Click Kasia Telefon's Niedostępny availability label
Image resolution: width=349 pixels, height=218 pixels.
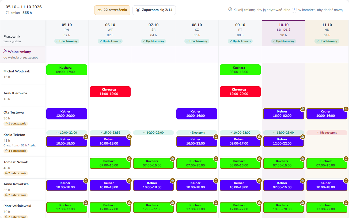click(x=327, y=133)
